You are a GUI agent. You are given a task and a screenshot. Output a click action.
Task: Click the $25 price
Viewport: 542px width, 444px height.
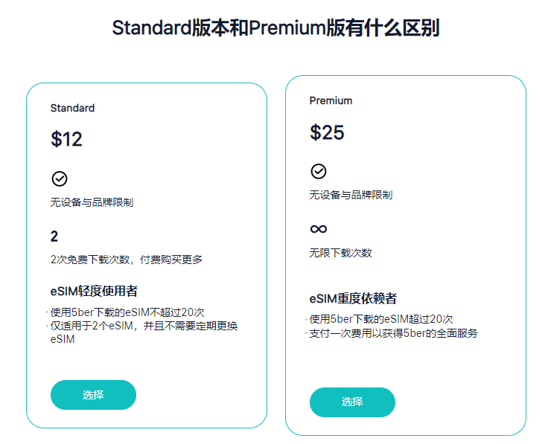327,132
